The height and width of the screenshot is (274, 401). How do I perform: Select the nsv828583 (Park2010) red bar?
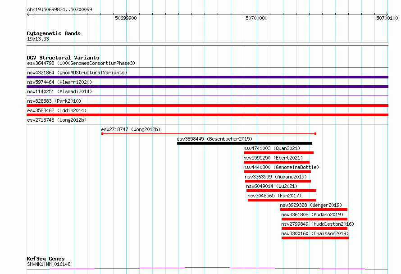coord(207,105)
